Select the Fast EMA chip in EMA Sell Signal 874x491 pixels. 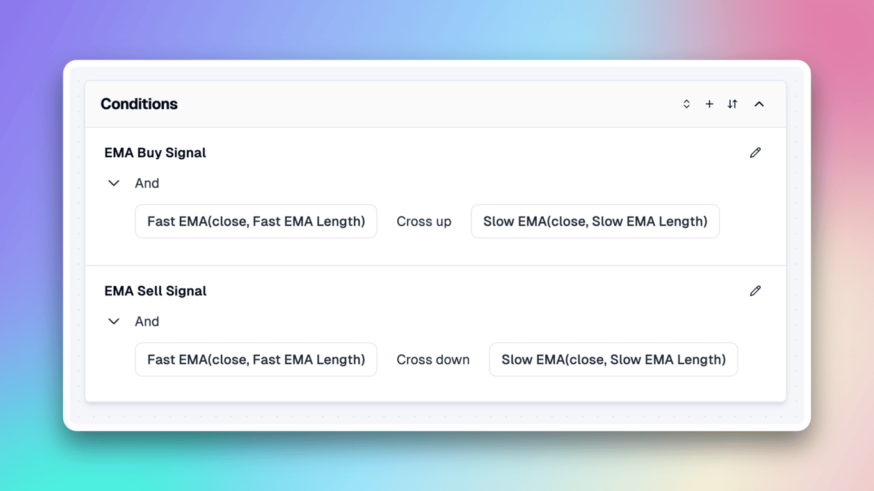pos(256,359)
